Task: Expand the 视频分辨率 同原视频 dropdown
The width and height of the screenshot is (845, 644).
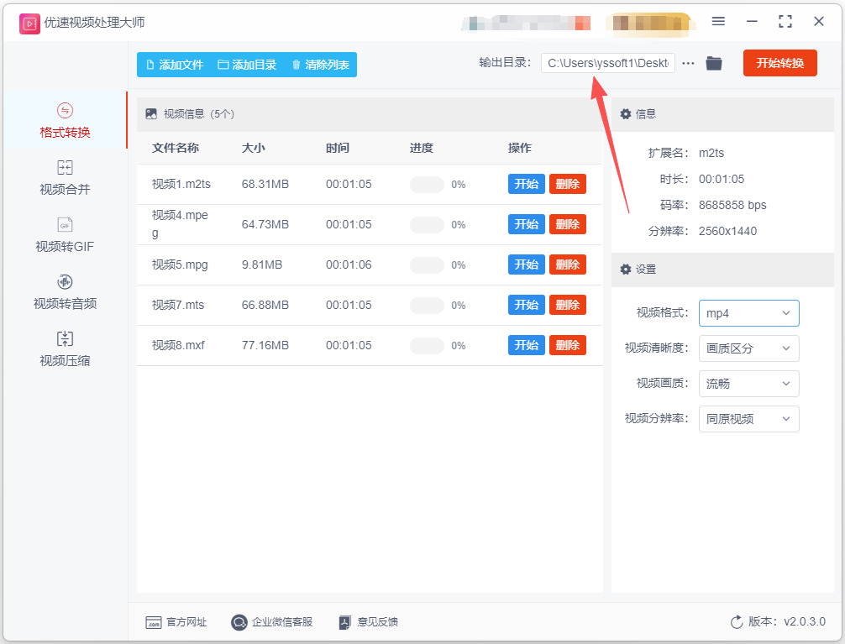Action: click(x=748, y=419)
